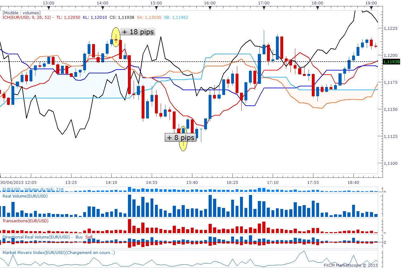Click the 1,1150 price axis label
Screen dimensions: 401x268
[391, 110]
